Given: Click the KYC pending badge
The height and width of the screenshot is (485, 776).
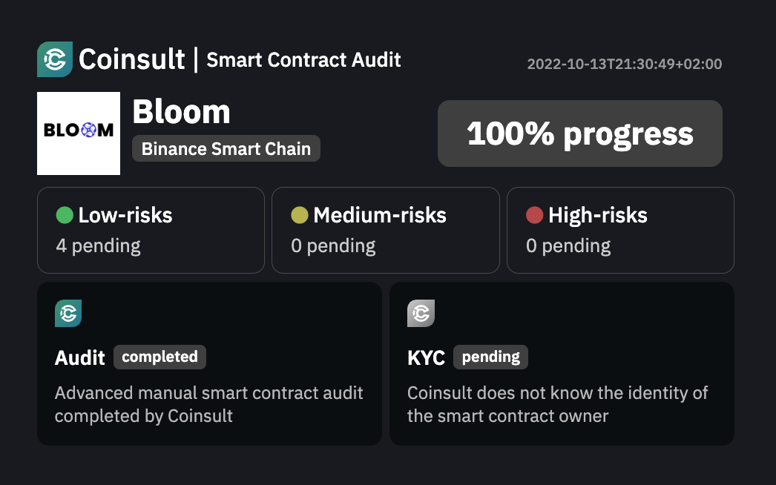Looking at the screenshot, I should tap(490, 357).
